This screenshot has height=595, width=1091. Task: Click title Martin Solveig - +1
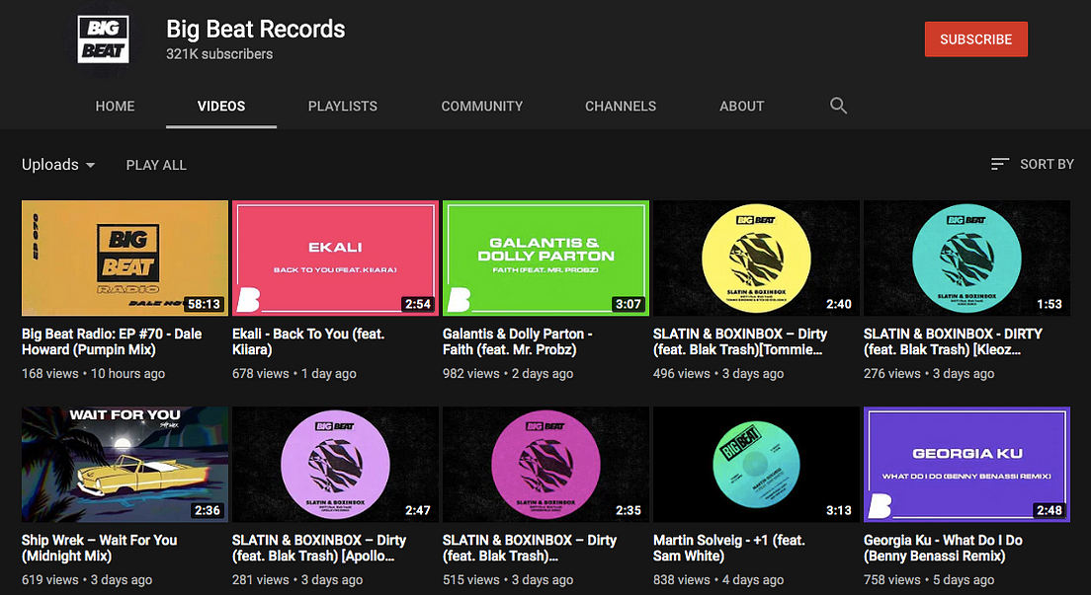(x=729, y=548)
